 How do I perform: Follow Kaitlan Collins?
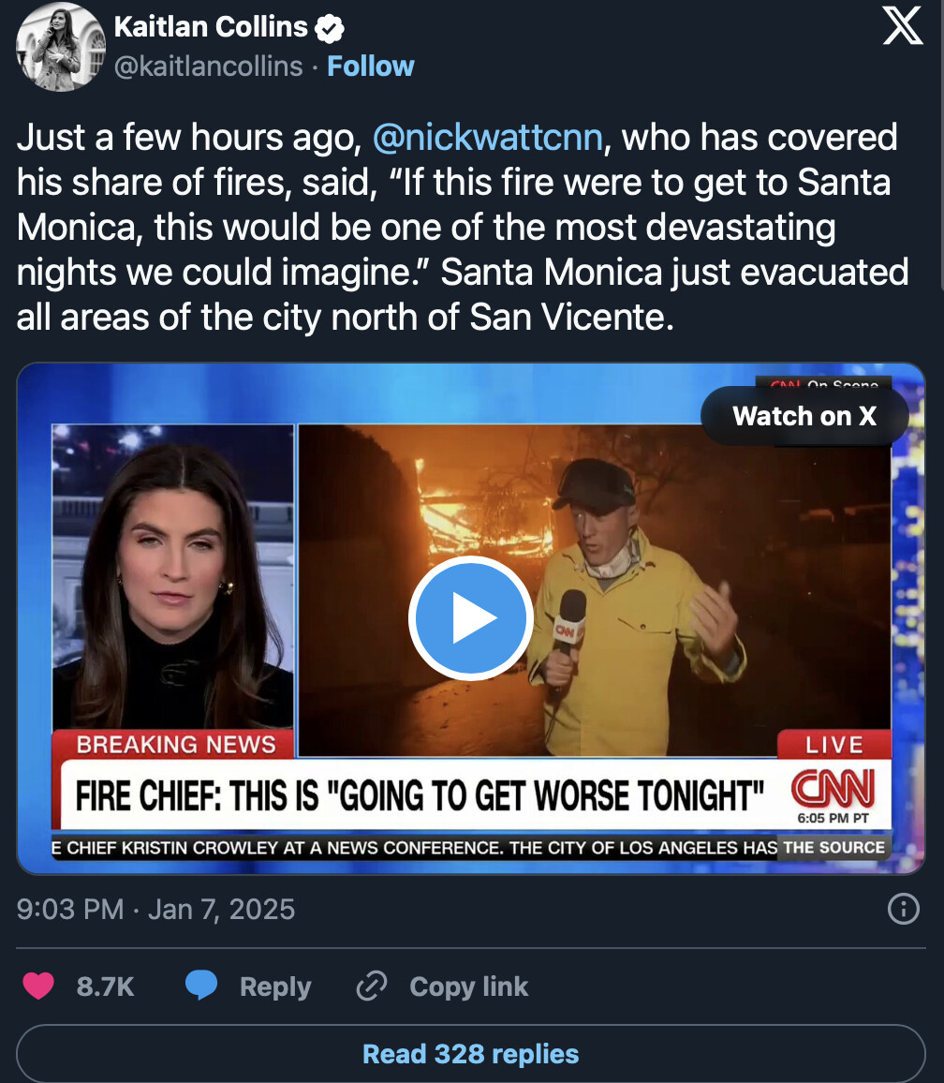click(x=371, y=67)
